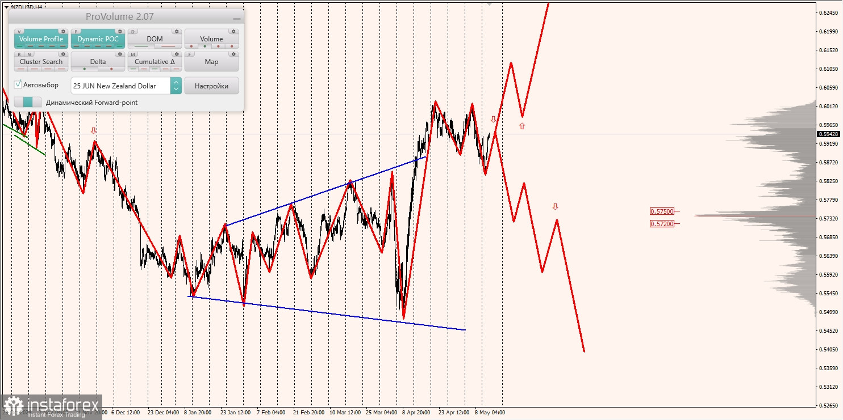Open Volume module gear settings
Viewport: 843px width, 420px height.
pos(233,31)
